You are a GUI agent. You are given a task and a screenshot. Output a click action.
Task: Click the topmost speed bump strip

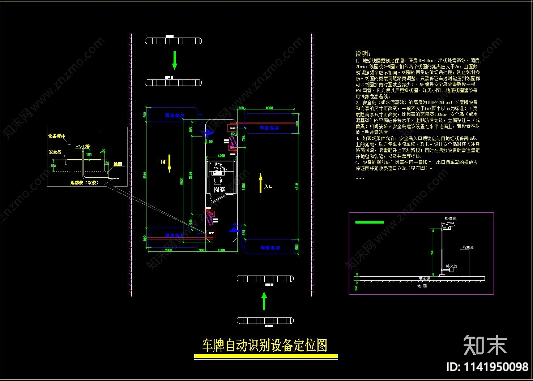pyautogui.click(x=173, y=41)
